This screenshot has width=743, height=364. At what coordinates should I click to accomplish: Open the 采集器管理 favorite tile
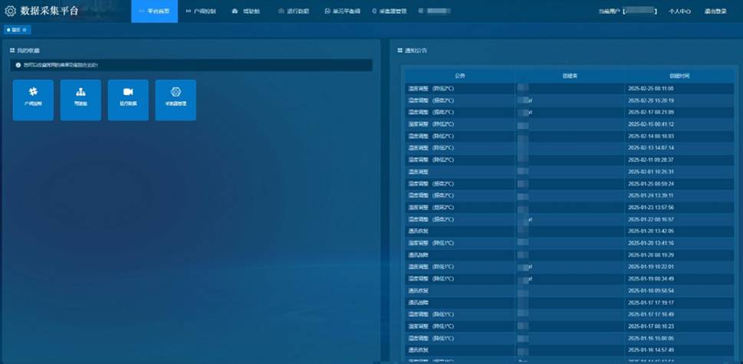(x=176, y=100)
